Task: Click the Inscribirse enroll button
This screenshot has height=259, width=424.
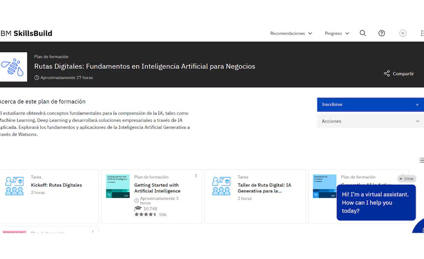Action: (x=370, y=104)
